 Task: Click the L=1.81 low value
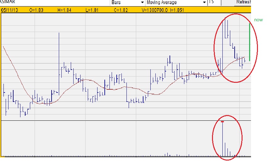pyautogui.click(x=92, y=10)
